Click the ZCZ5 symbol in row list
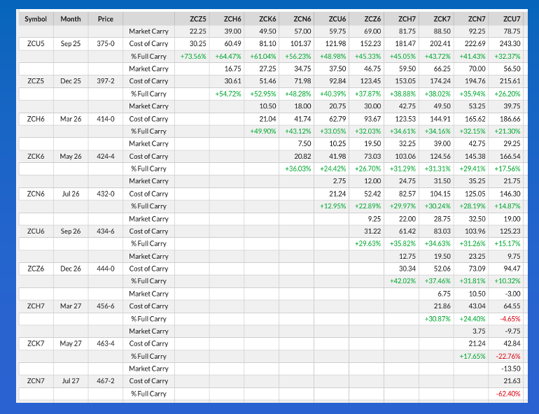The height and width of the screenshot is (414, 539). [x=36, y=81]
